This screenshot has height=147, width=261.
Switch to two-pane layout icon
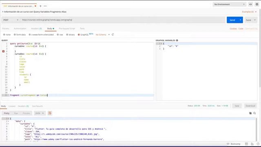click(x=246, y=144)
